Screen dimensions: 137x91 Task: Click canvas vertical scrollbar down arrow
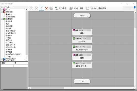coord(135,86)
